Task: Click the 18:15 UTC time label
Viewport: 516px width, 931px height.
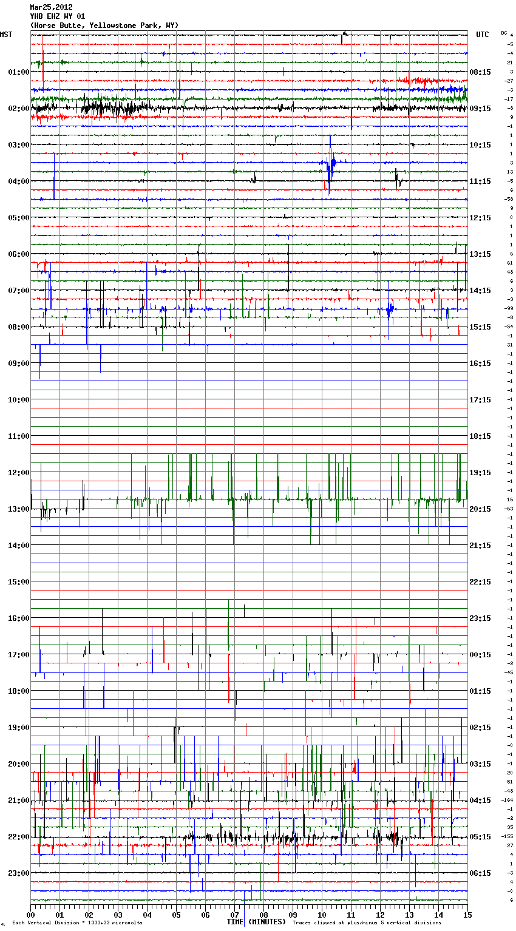Action: (480, 436)
